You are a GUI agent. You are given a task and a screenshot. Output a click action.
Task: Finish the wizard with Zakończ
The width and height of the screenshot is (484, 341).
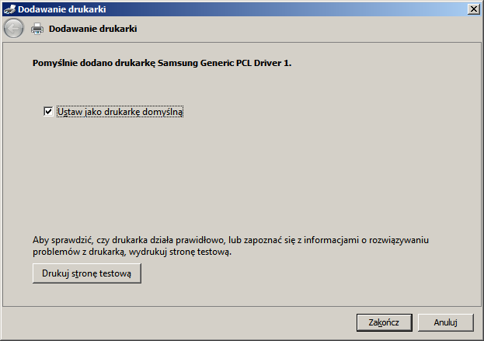(384, 322)
